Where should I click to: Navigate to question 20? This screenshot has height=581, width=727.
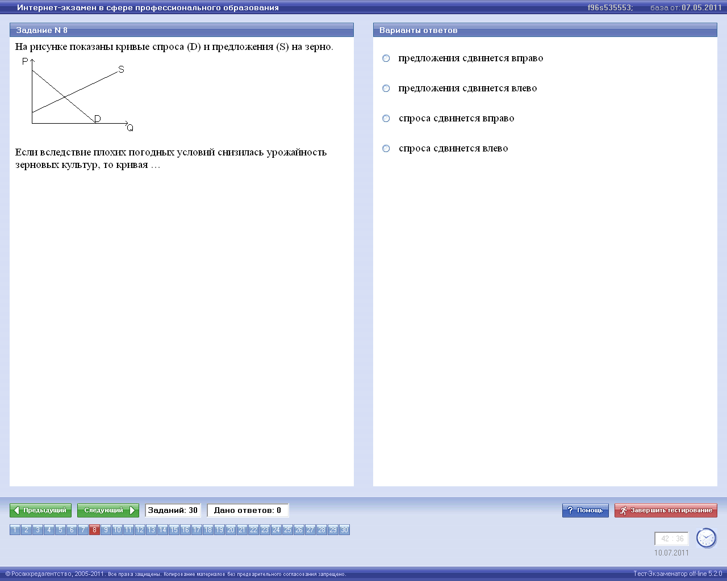231,530
